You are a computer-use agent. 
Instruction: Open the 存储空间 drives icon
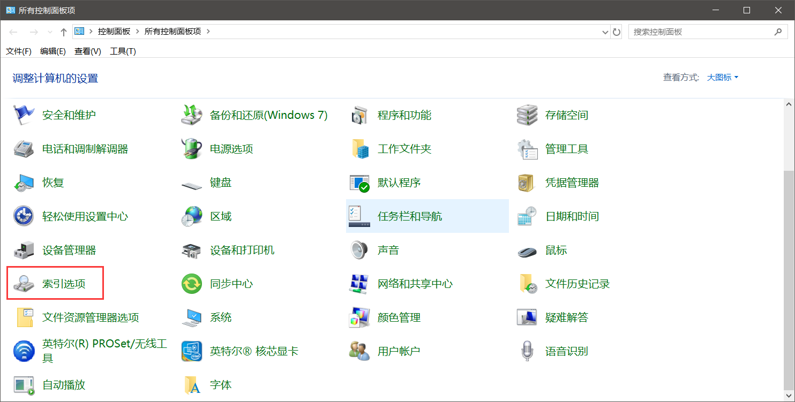(x=527, y=115)
